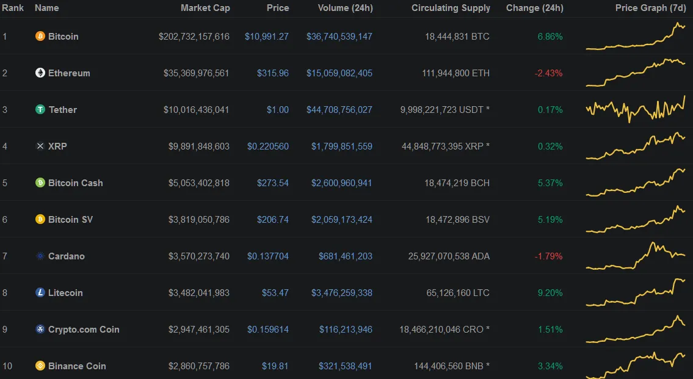Viewport: 693px width, 379px height.
Task: Click Bitcoin change 6.86%
Action: coord(550,37)
